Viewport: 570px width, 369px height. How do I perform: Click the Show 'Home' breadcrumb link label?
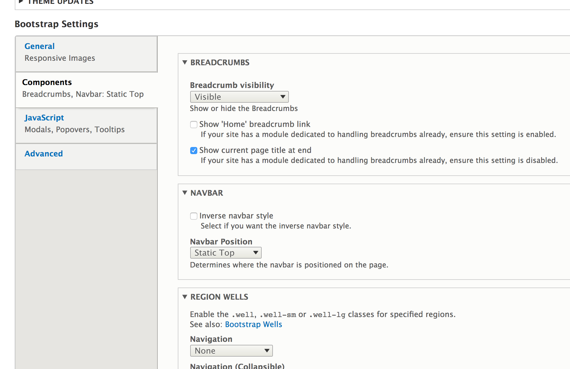point(255,124)
